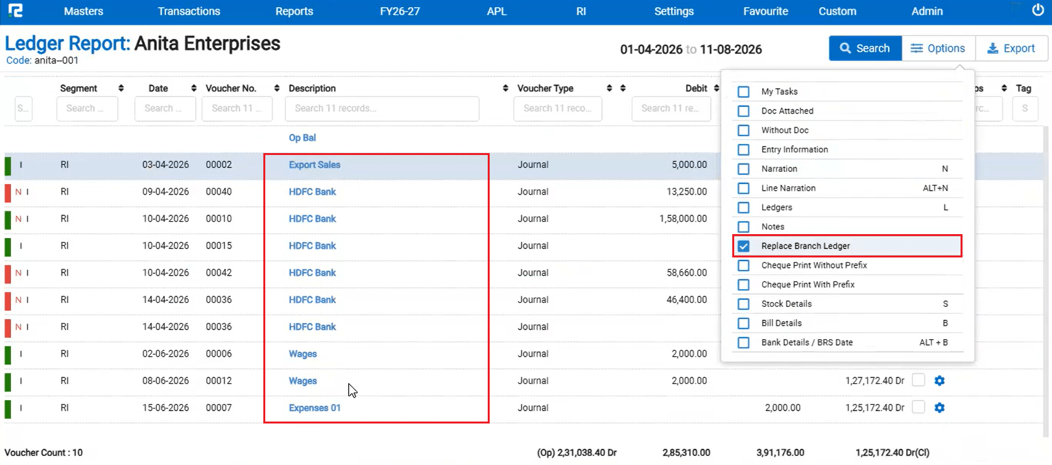Enable the Ledgers checkbox

744,208
